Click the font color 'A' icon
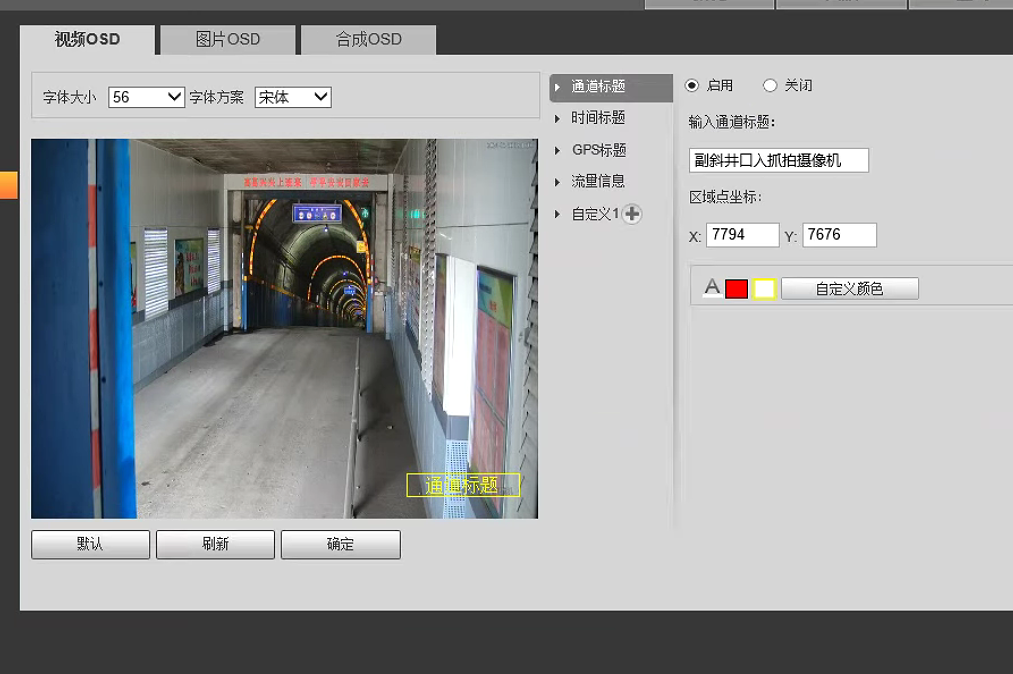 pyautogui.click(x=712, y=288)
